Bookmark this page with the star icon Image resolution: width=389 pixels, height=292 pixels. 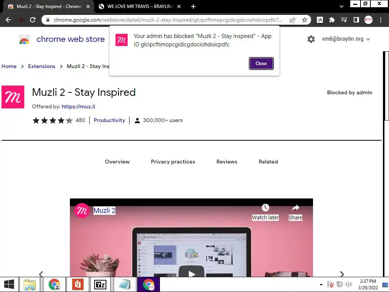[x=305, y=20]
